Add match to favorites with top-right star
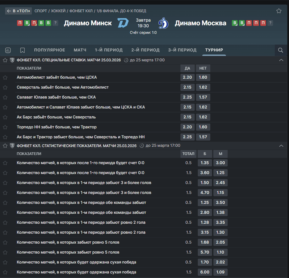Image resolution: width=289 pixels, height=278 pixels. point(279,11)
